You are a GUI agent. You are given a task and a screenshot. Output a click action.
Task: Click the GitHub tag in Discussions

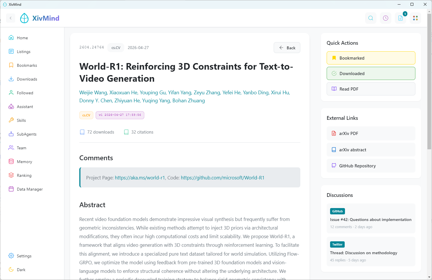tap(338, 211)
